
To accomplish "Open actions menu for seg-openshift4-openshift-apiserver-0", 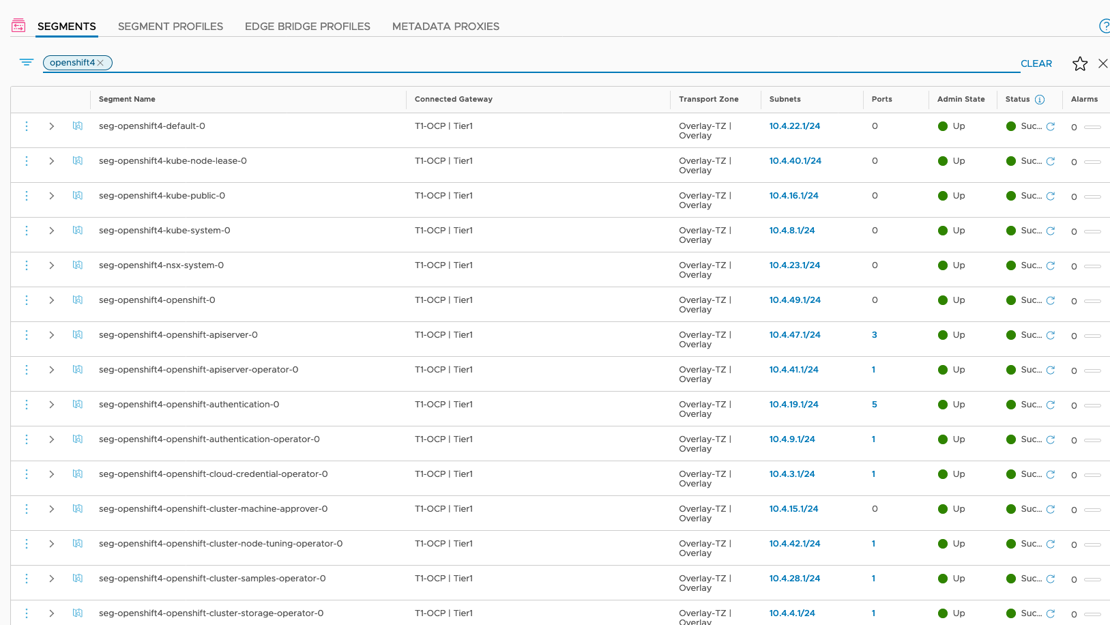I will click(x=27, y=335).
